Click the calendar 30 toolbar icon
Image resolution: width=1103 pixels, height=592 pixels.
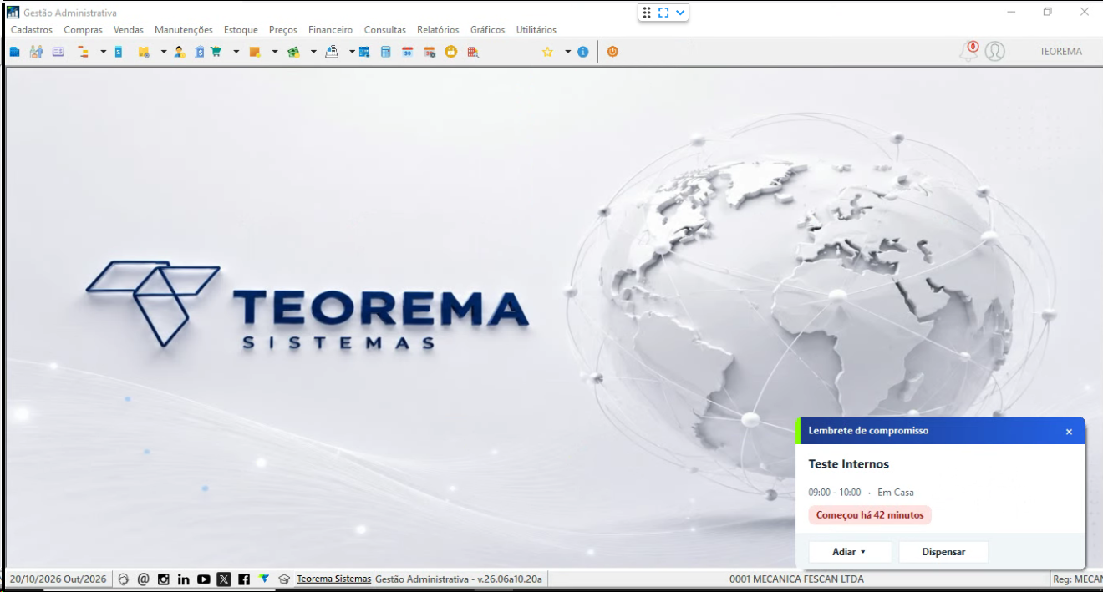407,52
